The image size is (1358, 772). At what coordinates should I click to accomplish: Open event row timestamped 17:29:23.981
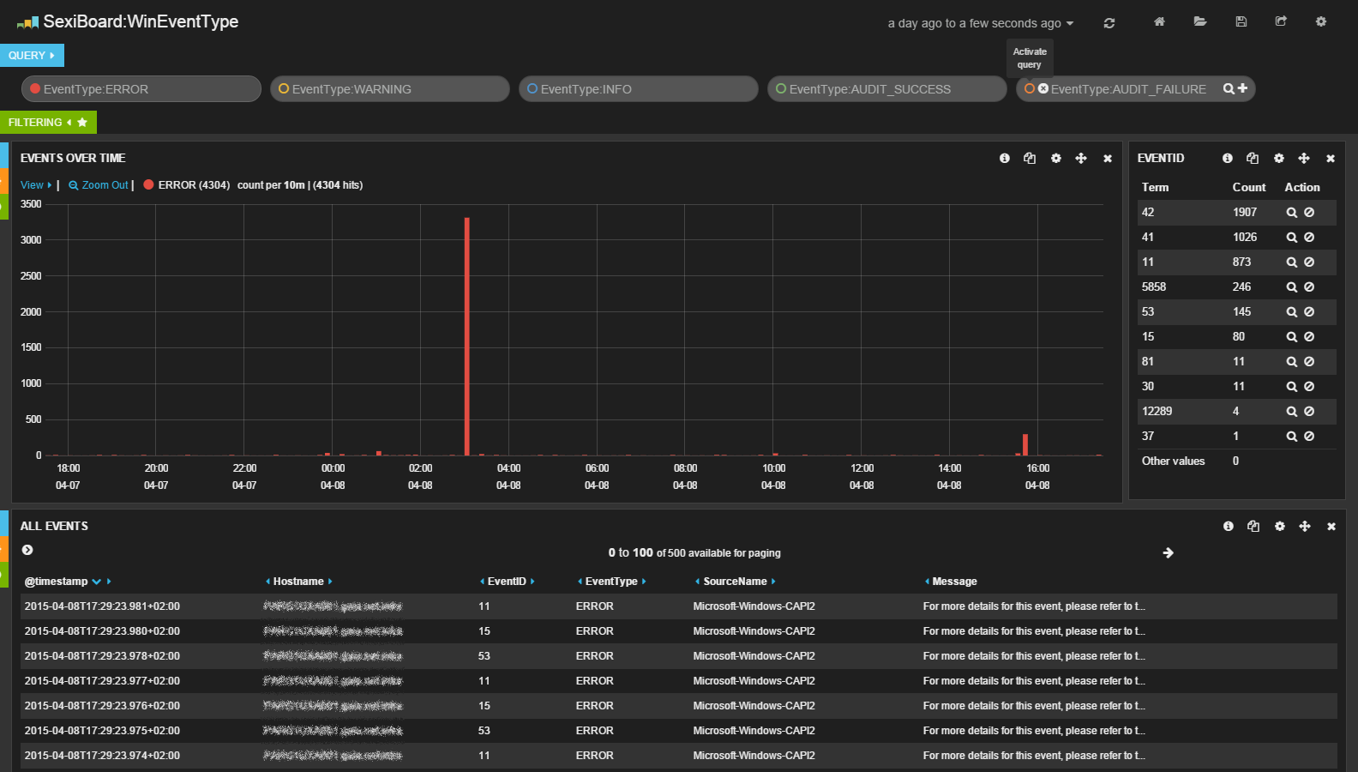pos(678,606)
